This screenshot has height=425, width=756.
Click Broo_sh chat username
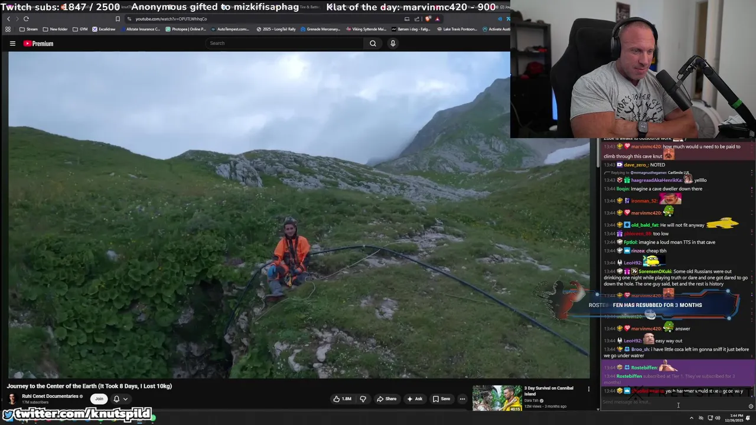pos(640,349)
